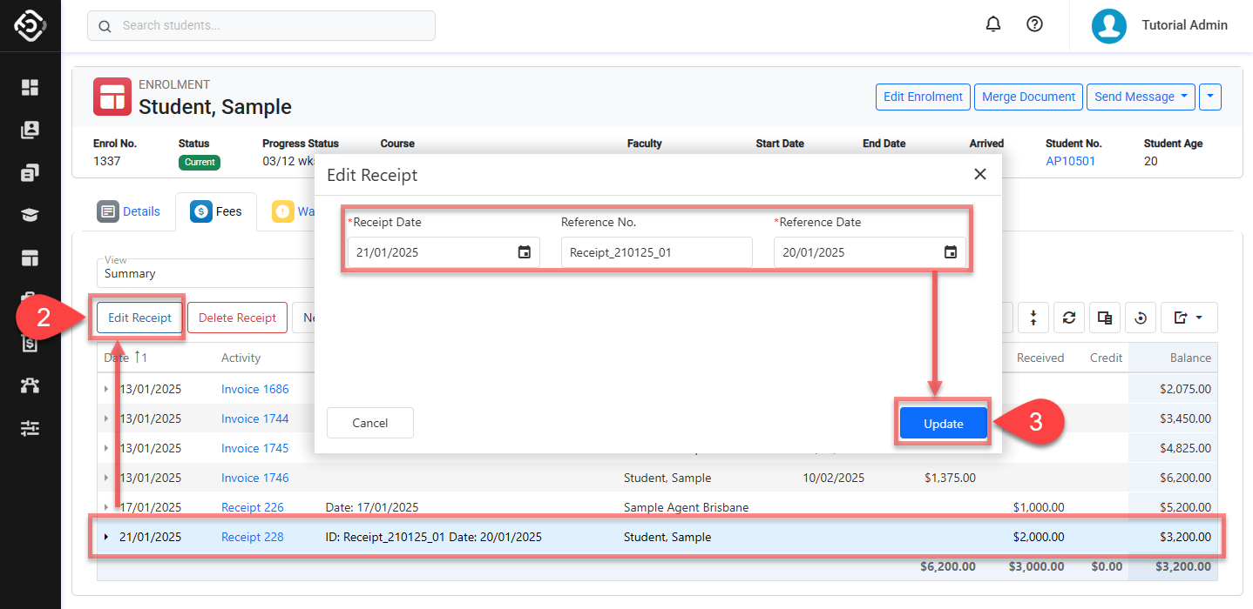Expand the Receipt 228 row
The height and width of the screenshot is (609, 1253).
coord(107,537)
